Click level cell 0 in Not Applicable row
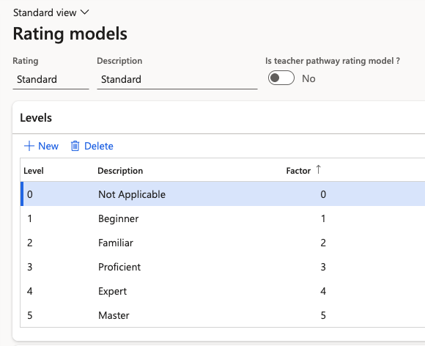Screen dimensions: 425x346 30,194
